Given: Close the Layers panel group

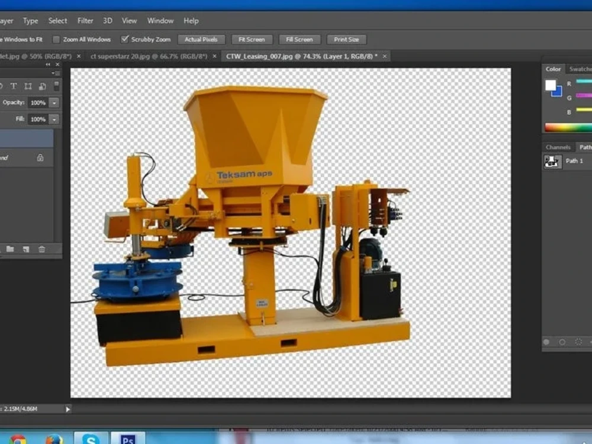Looking at the screenshot, I should coord(57,65).
